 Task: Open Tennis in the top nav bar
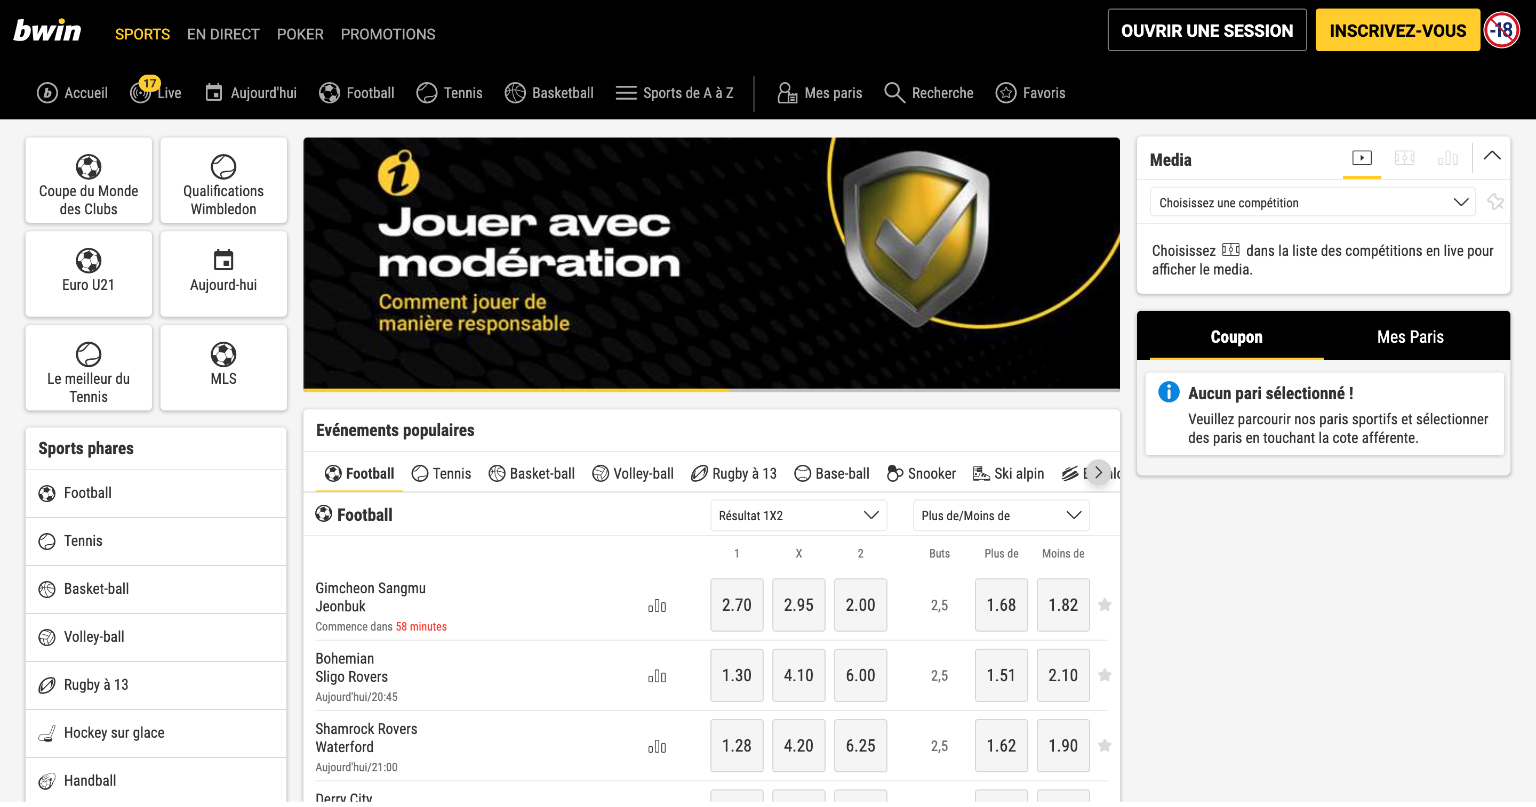pyautogui.click(x=450, y=93)
